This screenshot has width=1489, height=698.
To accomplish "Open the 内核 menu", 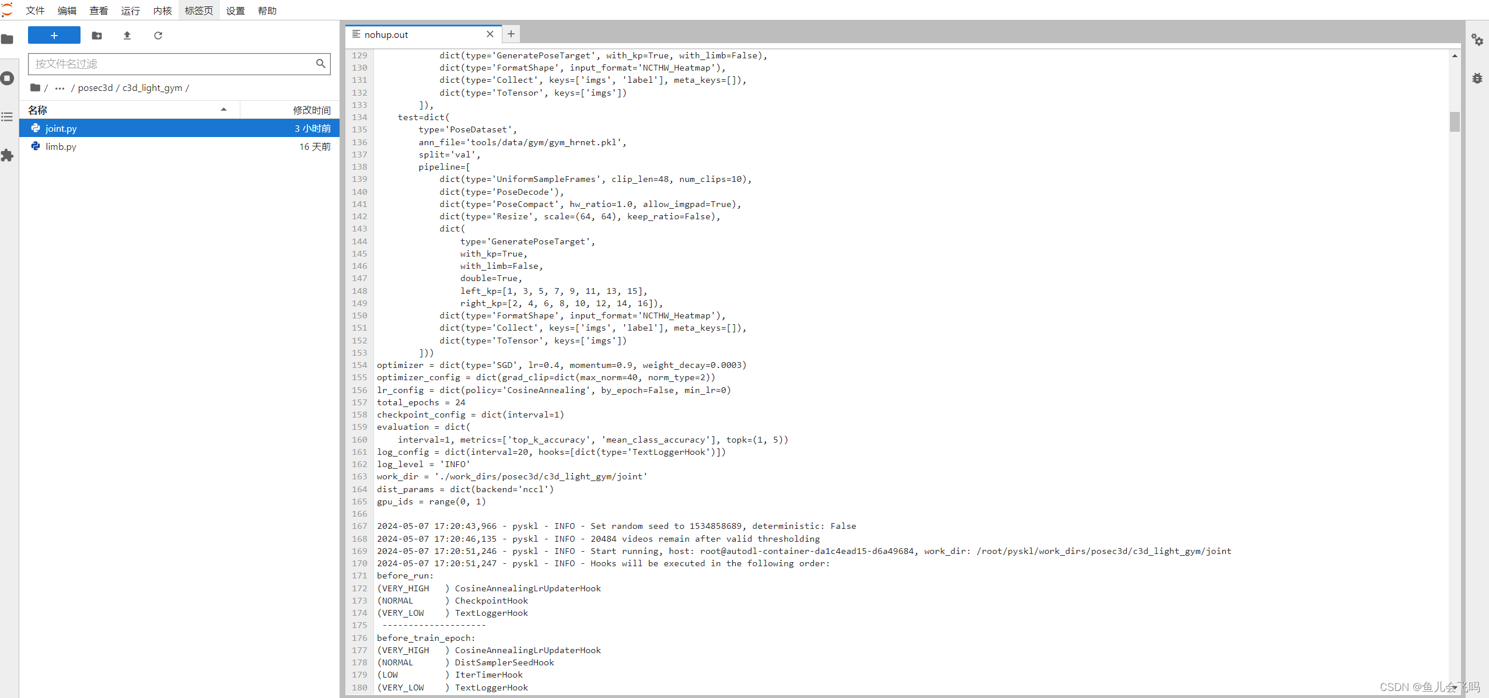I will (162, 10).
